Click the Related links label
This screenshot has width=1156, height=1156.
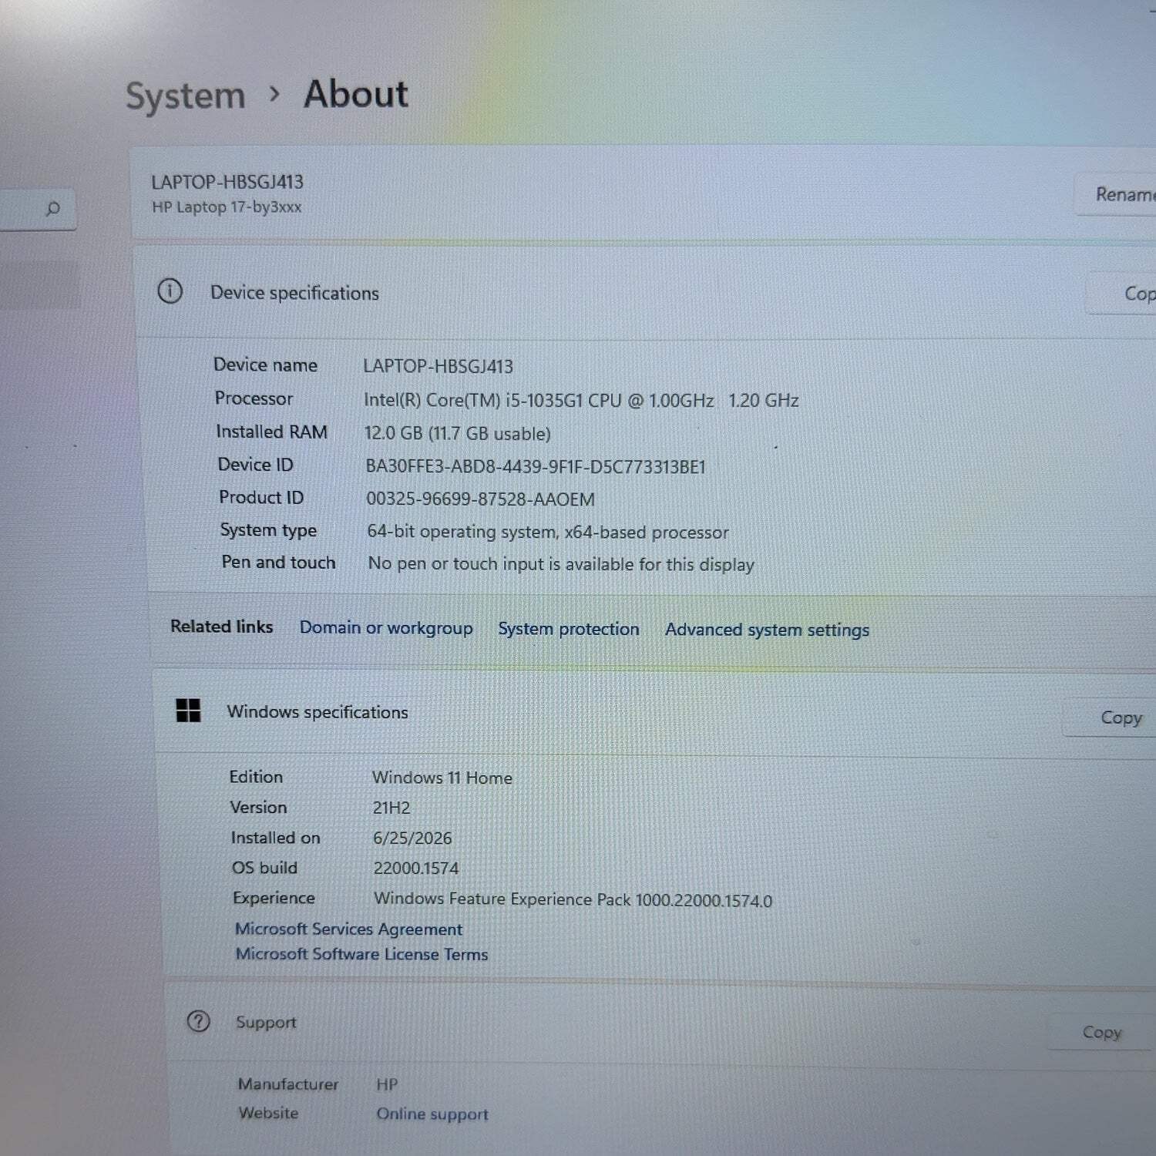click(x=222, y=627)
